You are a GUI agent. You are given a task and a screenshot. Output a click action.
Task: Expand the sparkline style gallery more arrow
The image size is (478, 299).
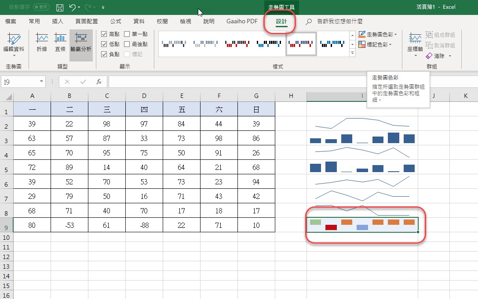click(352, 53)
